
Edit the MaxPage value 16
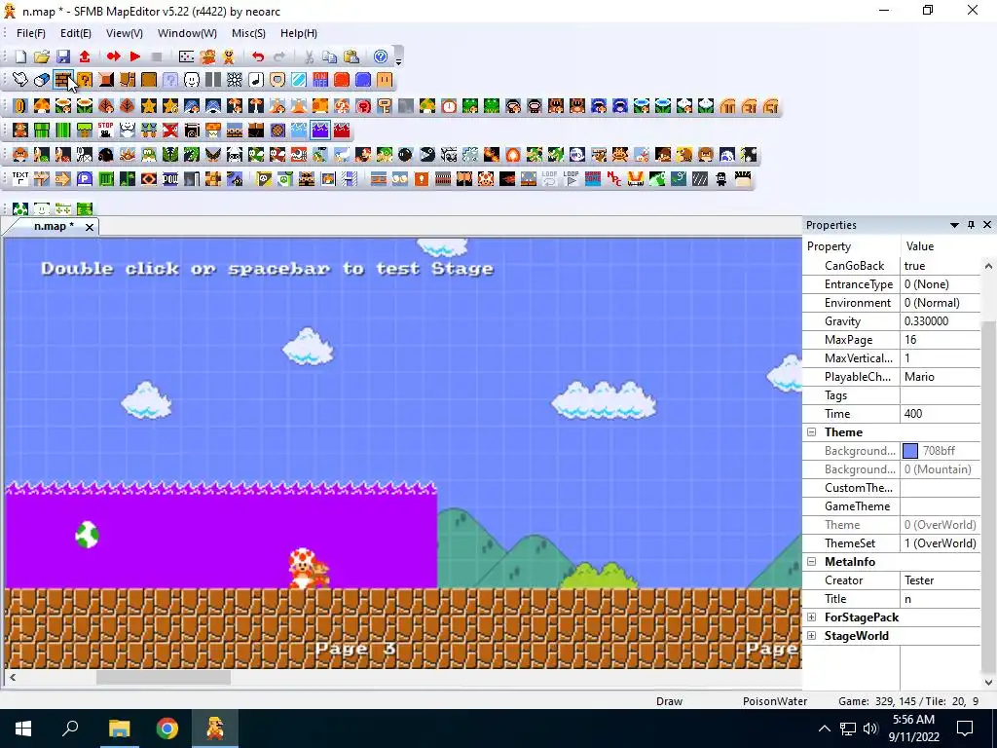click(x=940, y=340)
